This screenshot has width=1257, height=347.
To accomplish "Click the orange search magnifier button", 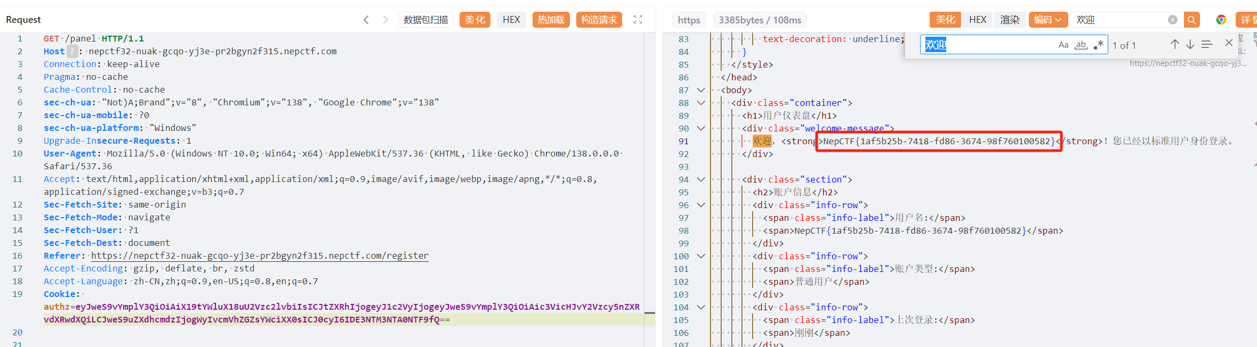I will (x=1191, y=20).
